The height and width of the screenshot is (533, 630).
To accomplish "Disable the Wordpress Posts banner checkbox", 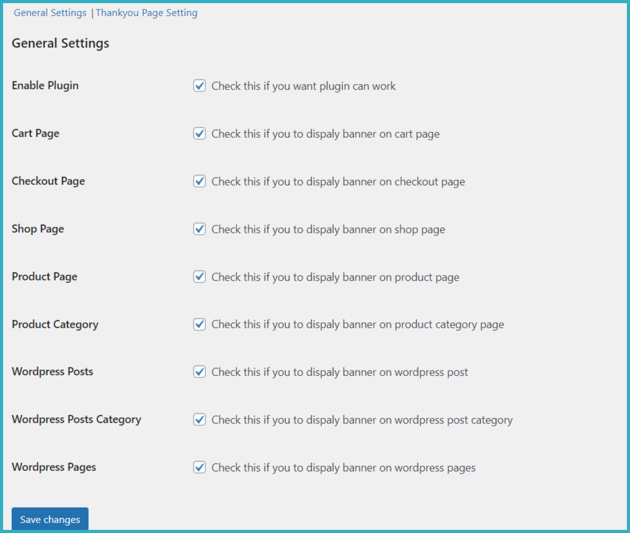I will pos(199,372).
